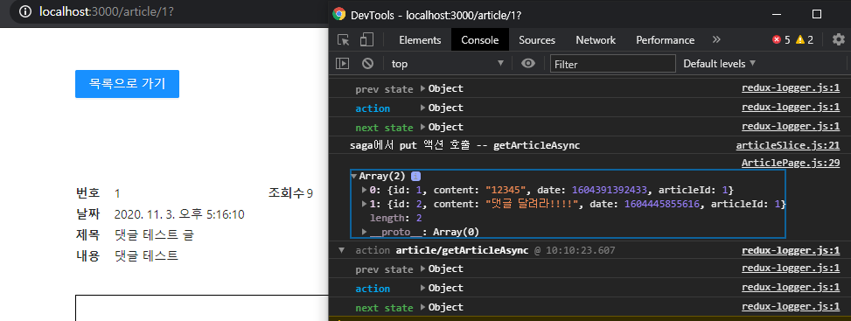Minimize the DevTools window

coord(778,15)
